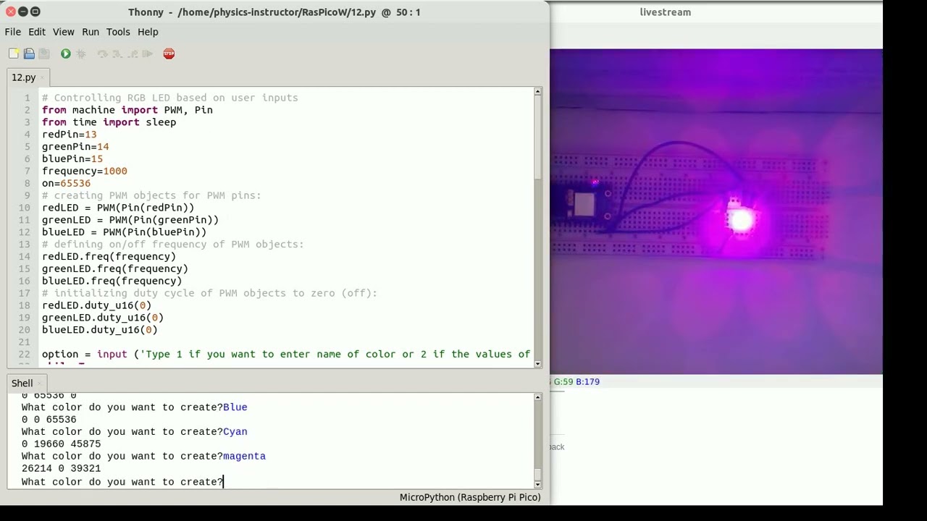Click the line starting 'option = input'
Screen dimensions: 927x521
pos(286,355)
